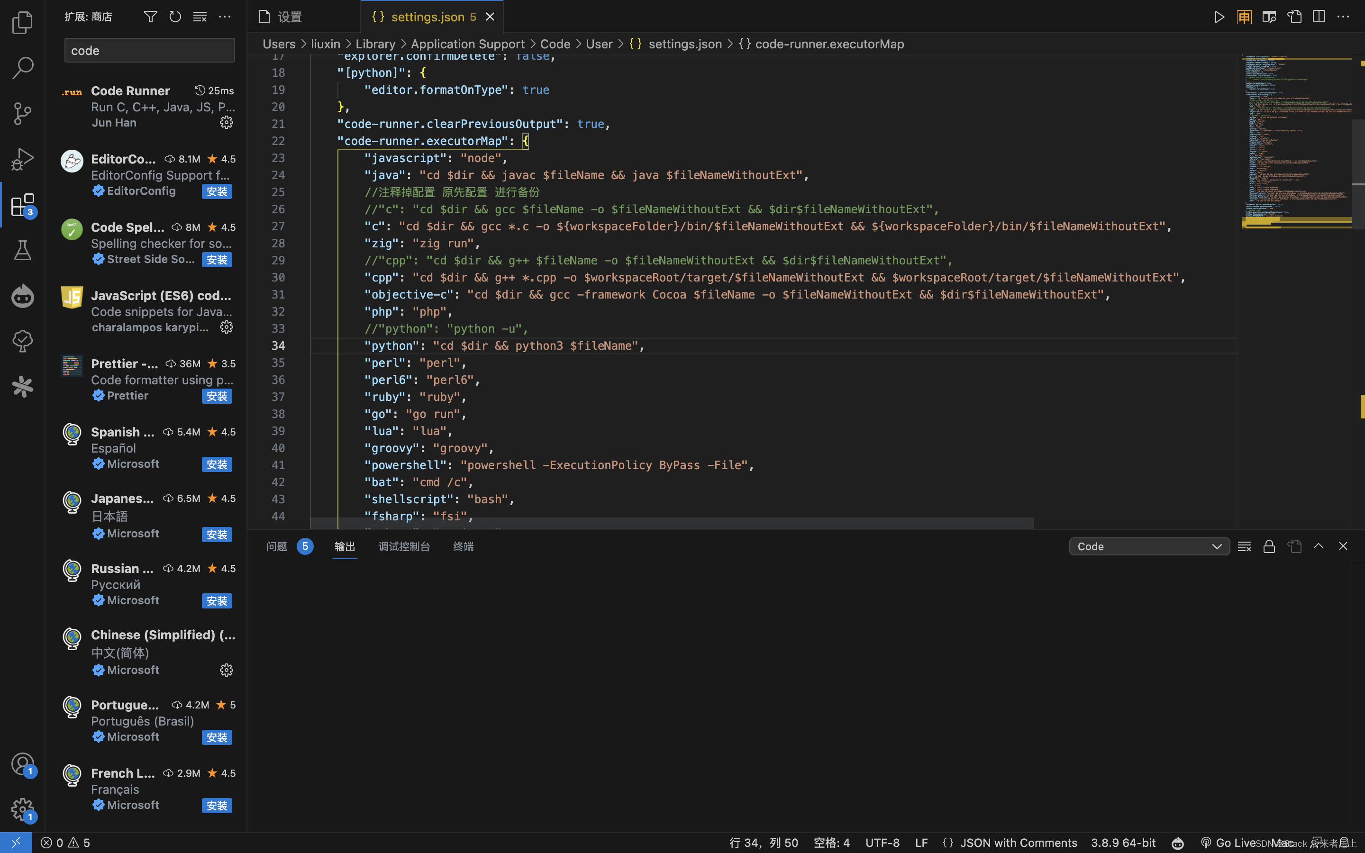The width and height of the screenshot is (1365, 853).
Task: Open Copilot icon in activity bar
Action: 23,296
